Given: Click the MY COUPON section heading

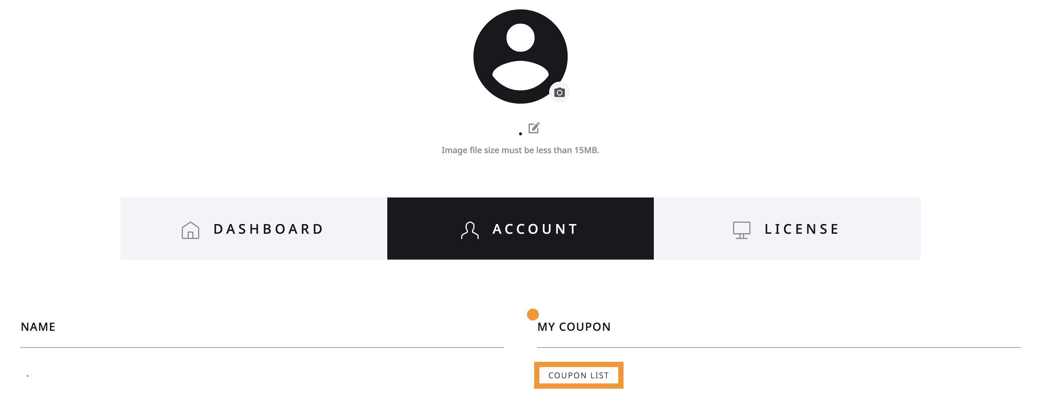Looking at the screenshot, I should tap(574, 327).
